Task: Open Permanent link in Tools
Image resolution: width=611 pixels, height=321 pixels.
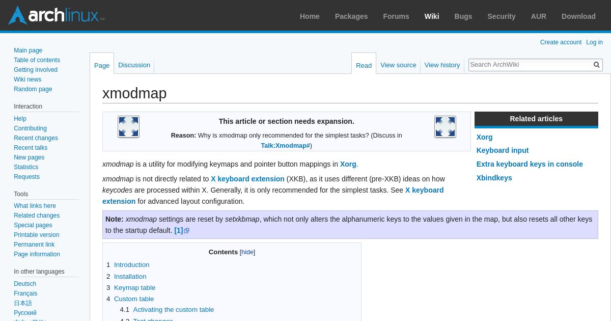Action: click(34, 245)
